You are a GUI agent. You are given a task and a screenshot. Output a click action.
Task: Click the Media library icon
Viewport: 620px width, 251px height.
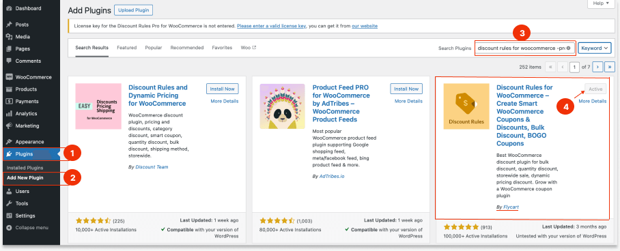tap(9, 37)
